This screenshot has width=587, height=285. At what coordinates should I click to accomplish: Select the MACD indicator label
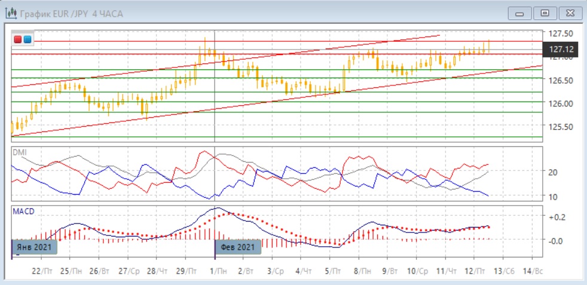click(23, 211)
